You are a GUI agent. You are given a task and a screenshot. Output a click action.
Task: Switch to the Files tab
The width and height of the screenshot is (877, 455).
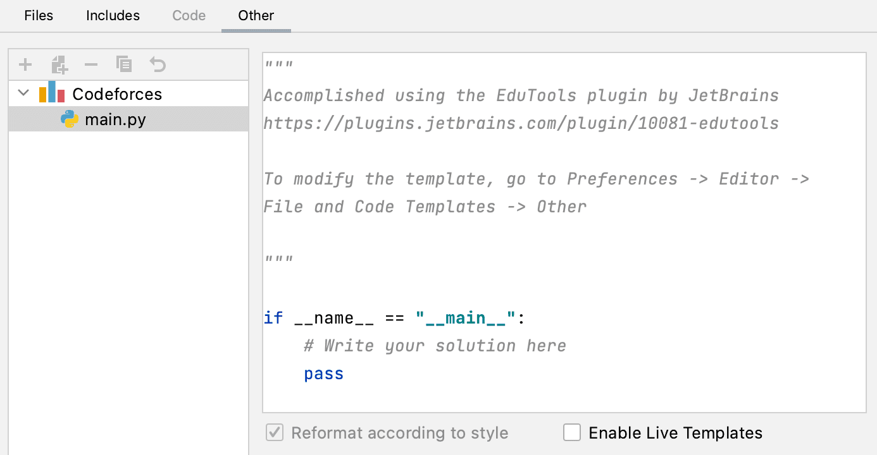[39, 16]
